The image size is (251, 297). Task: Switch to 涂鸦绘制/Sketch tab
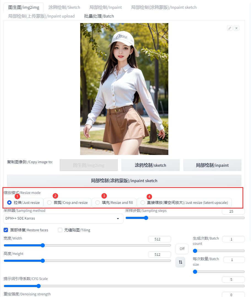(64, 7)
